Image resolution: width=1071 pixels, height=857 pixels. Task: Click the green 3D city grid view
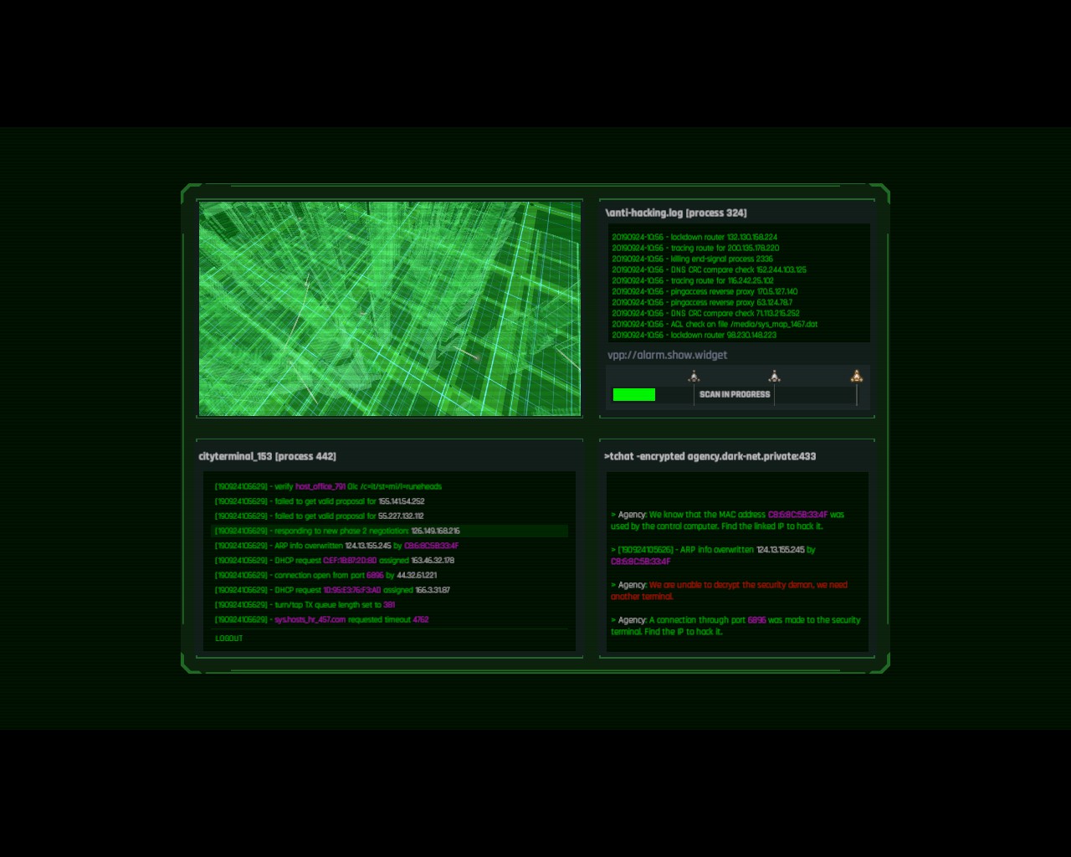[390, 308]
